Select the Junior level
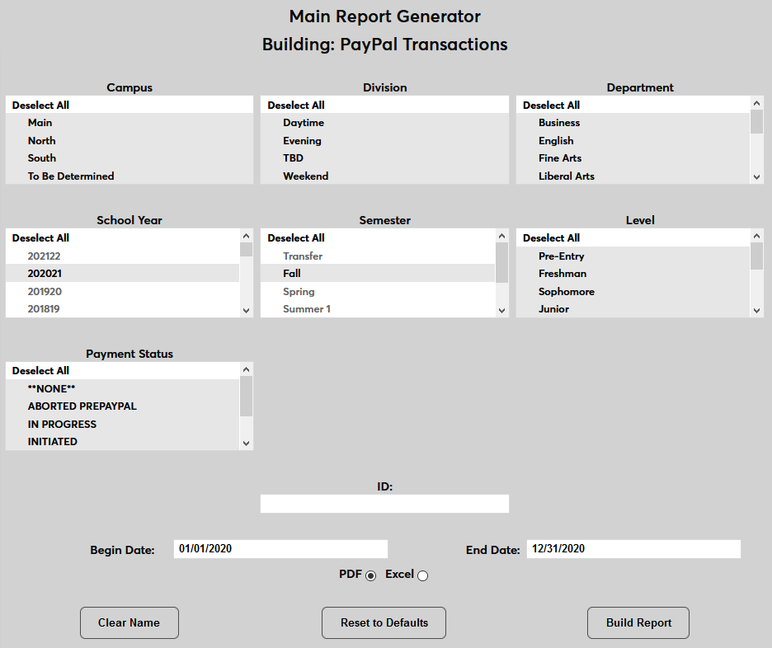The image size is (772, 648). 633,308
